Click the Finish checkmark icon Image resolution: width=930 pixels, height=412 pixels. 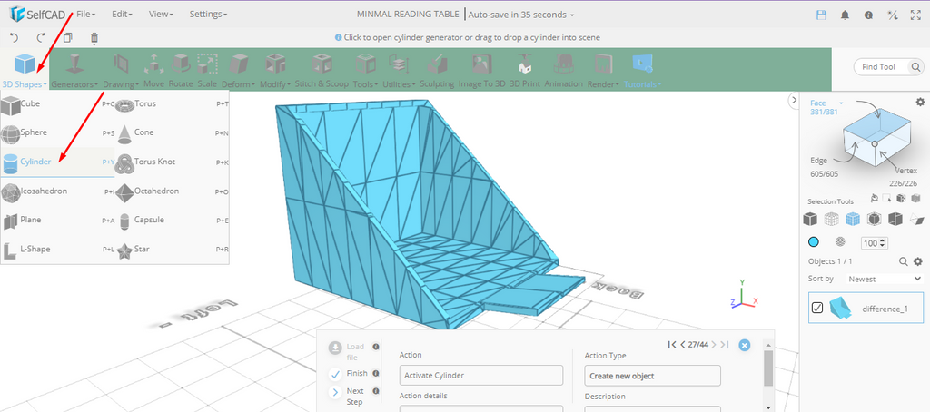pos(335,374)
